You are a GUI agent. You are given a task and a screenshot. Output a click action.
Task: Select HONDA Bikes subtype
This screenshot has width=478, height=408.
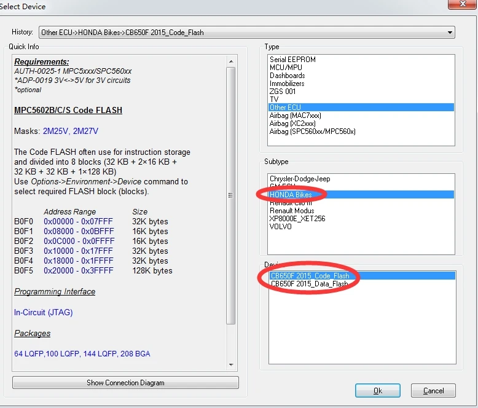361,195
